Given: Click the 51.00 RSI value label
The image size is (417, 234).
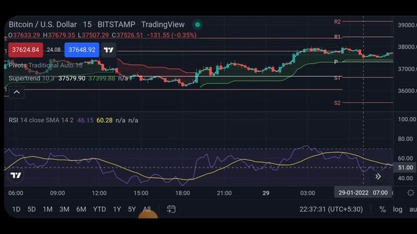Looking at the screenshot, I should click(x=405, y=168).
